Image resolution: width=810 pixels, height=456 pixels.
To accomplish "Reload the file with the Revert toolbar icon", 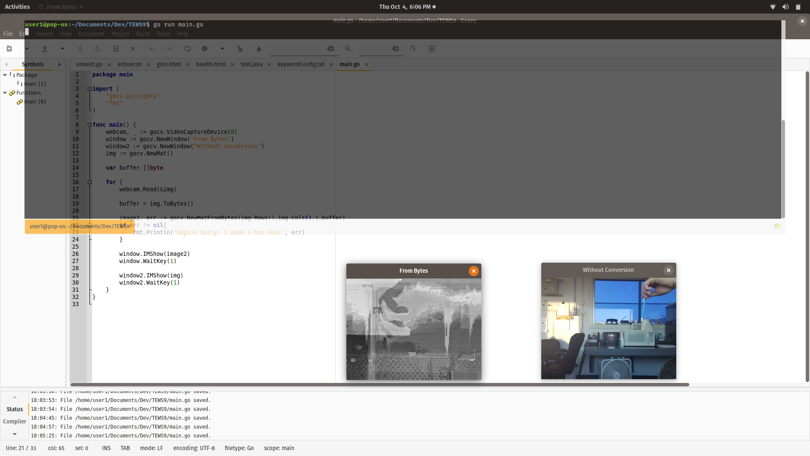I will [116, 49].
